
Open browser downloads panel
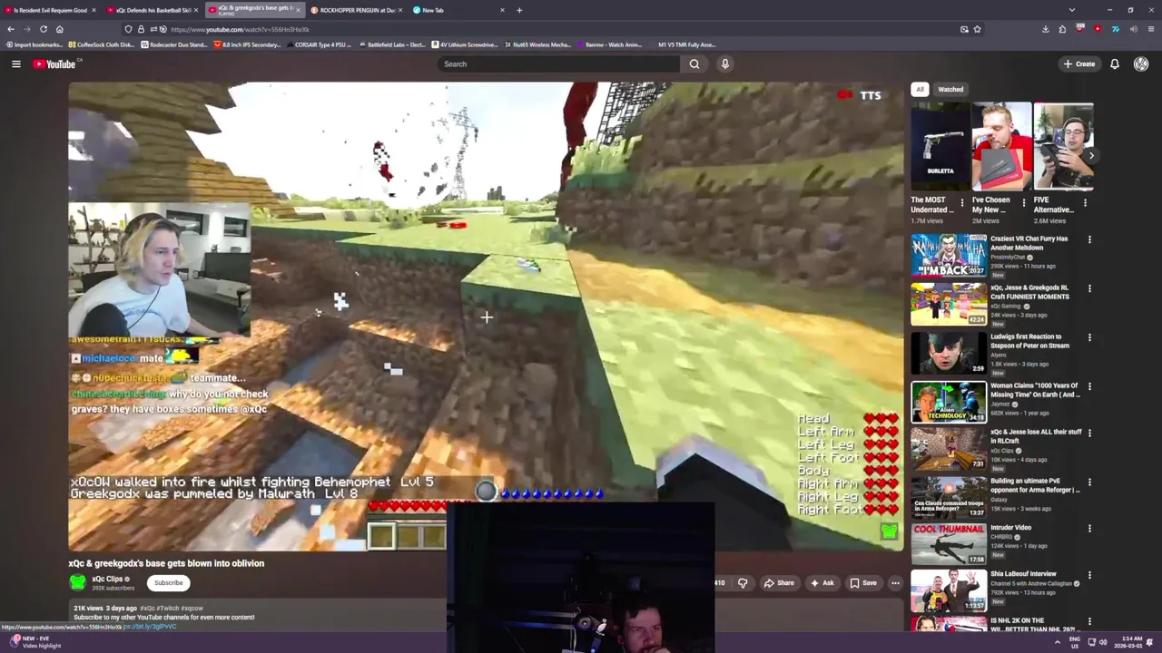[x=1045, y=29]
